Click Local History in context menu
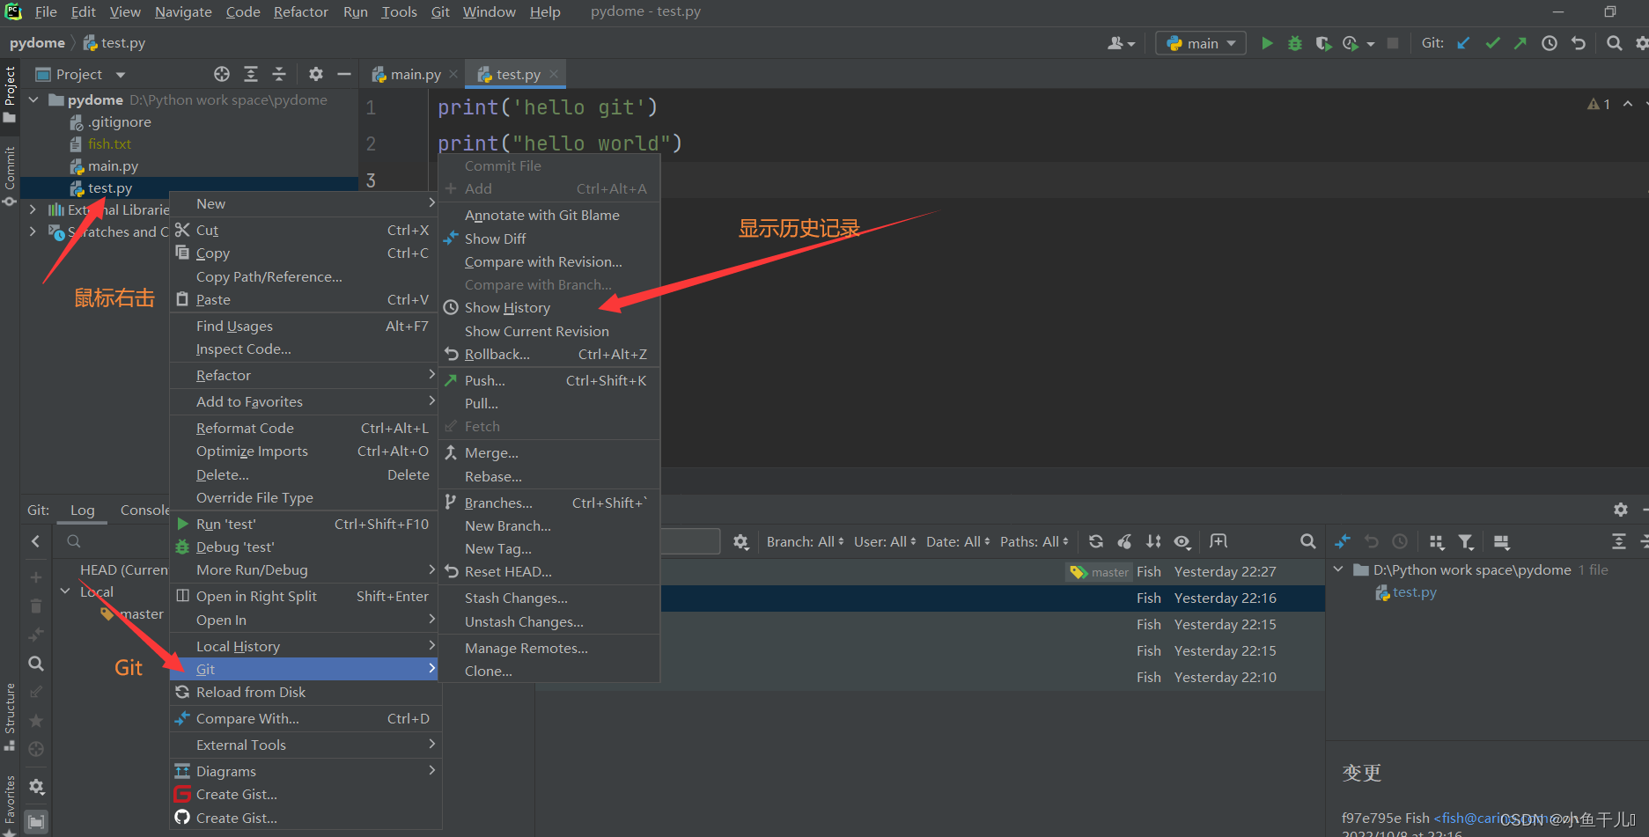1649x837 pixels. click(x=305, y=646)
